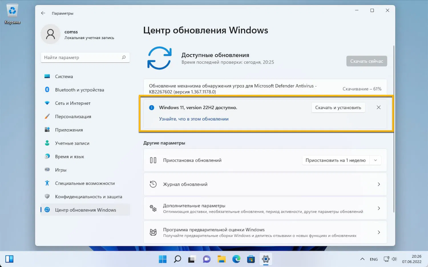The image size is (428, 267).
Task: Open Узнайте, что в этом обновлении link
Action: 194,119
